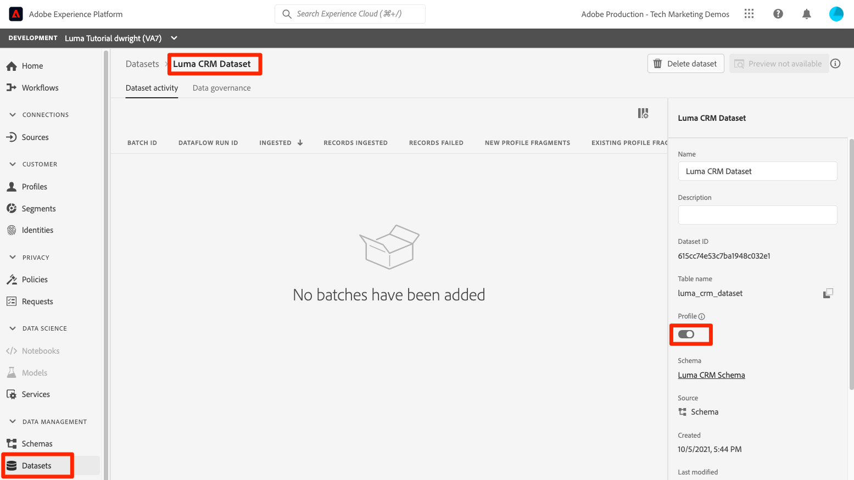Switch to the Dataset activity tab
This screenshot has height=480, width=854.
152,88
